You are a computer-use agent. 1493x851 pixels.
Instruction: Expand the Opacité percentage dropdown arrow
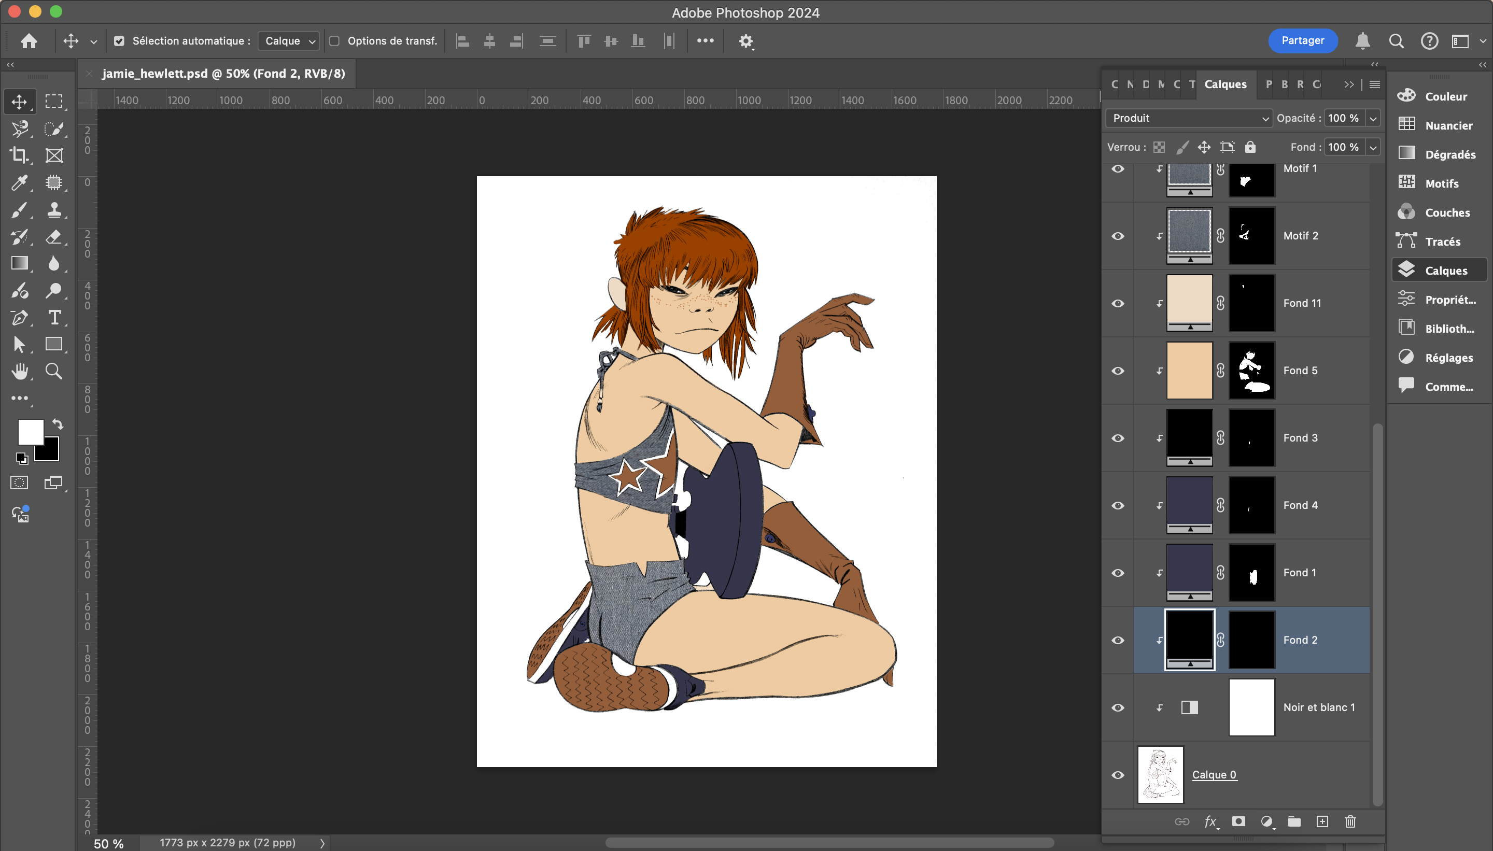click(1373, 118)
